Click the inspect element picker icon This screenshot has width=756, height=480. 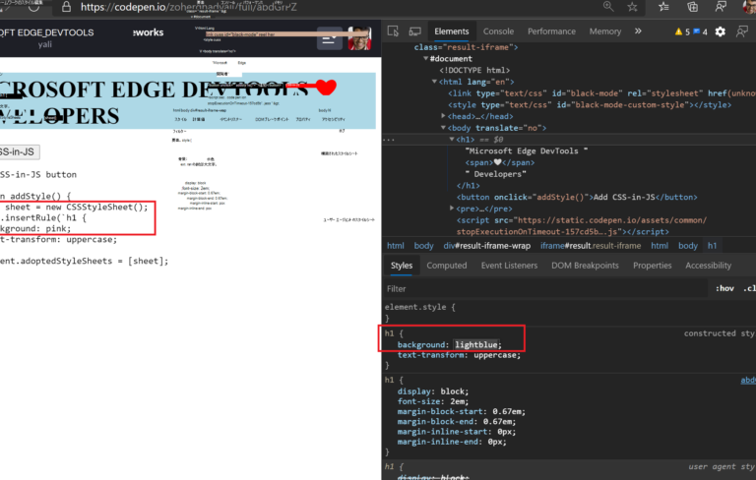tap(393, 31)
